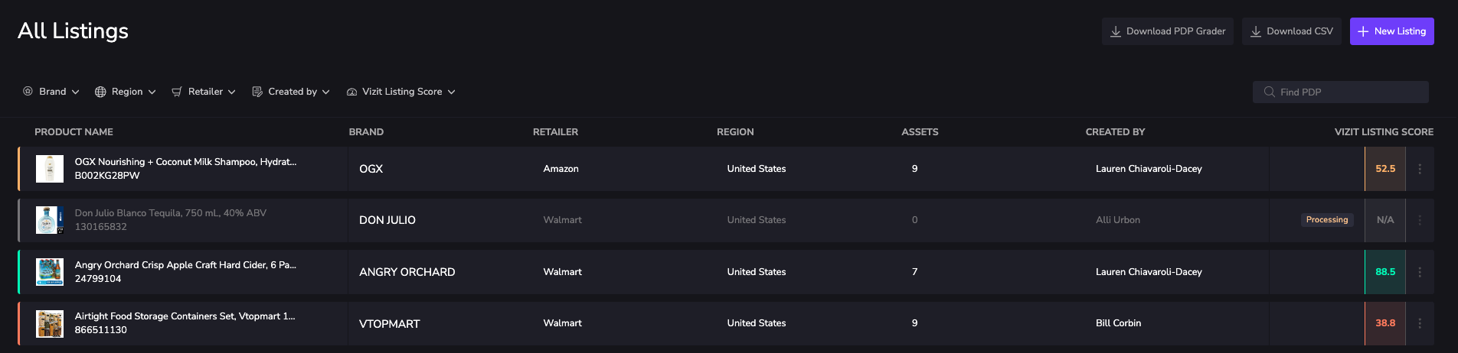Click the search magnifier icon in Find PDP
Viewport: 1458px width, 353px height.
click(1269, 92)
